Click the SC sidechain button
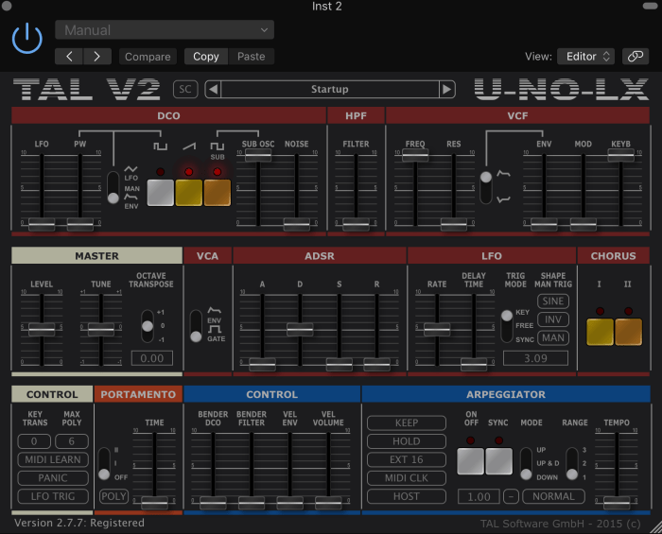Viewport: 662px width, 534px height. click(x=185, y=90)
